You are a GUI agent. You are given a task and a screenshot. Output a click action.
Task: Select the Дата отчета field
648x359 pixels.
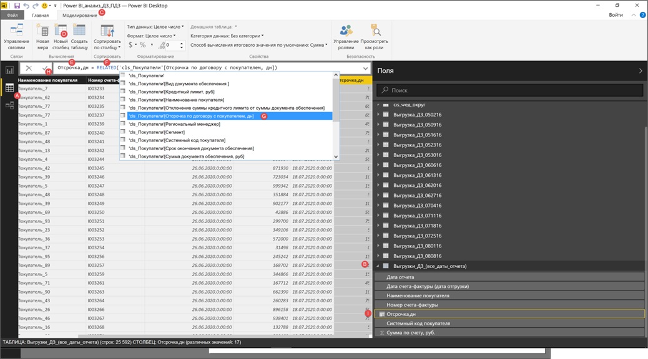(509, 277)
